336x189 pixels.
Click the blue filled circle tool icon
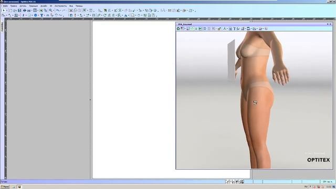36,15
